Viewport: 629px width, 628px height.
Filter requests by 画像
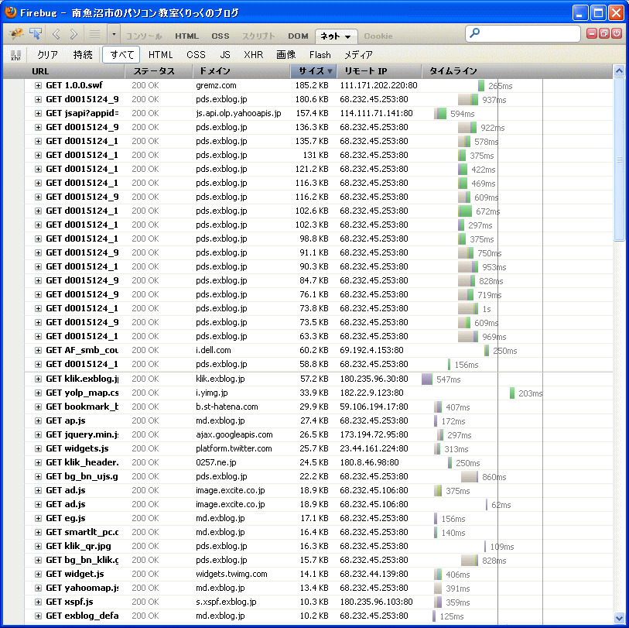point(286,55)
